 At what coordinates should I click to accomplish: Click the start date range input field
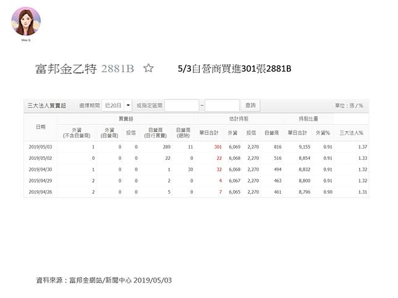click(x=182, y=105)
